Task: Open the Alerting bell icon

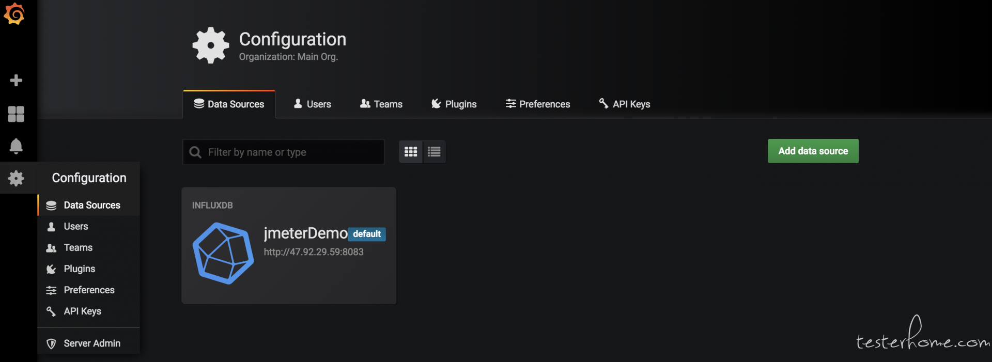Action: [16, 146]
